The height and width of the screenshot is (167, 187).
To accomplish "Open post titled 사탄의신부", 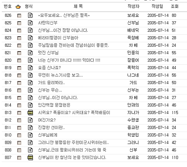I will [47, 23].
